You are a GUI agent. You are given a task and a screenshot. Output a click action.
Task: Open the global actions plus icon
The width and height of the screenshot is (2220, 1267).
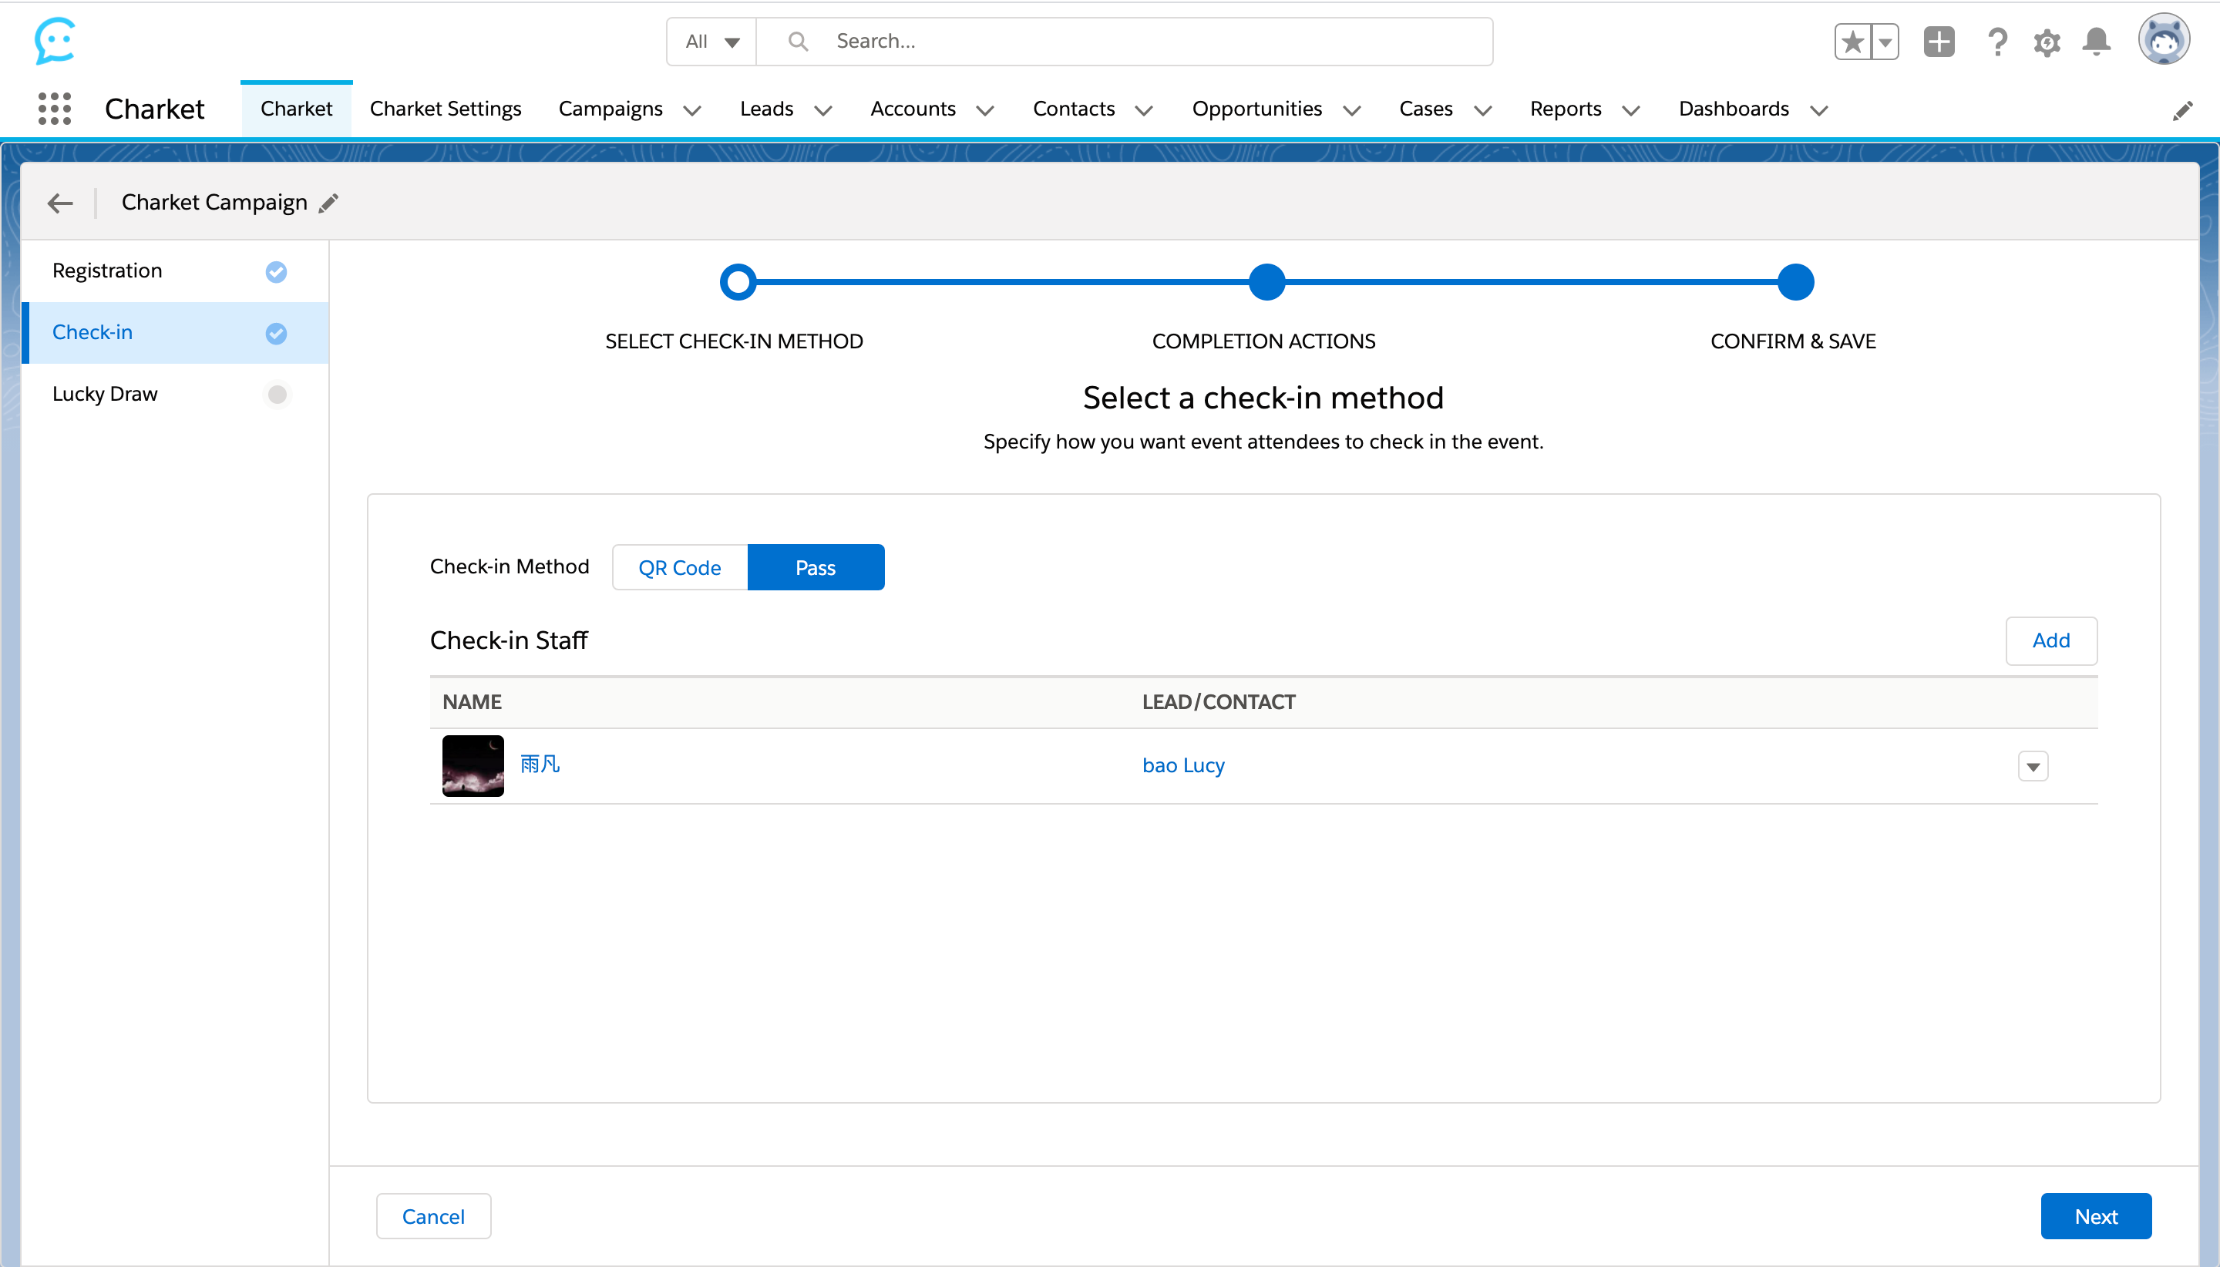pyautogui.click(x=1939, y=42)
